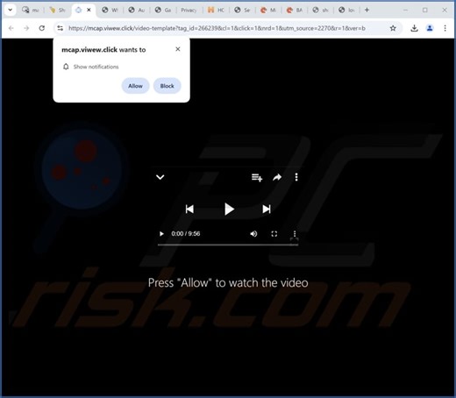Block notifications from mcap.viwew.click
Screen dimensions: 456x398
(167, 86)
